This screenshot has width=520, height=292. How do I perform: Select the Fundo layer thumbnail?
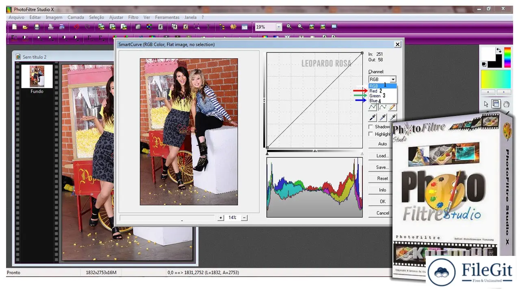tap(37, 76)
